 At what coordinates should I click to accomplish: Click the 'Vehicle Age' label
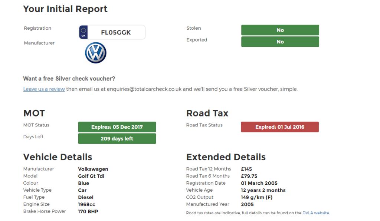199,190
